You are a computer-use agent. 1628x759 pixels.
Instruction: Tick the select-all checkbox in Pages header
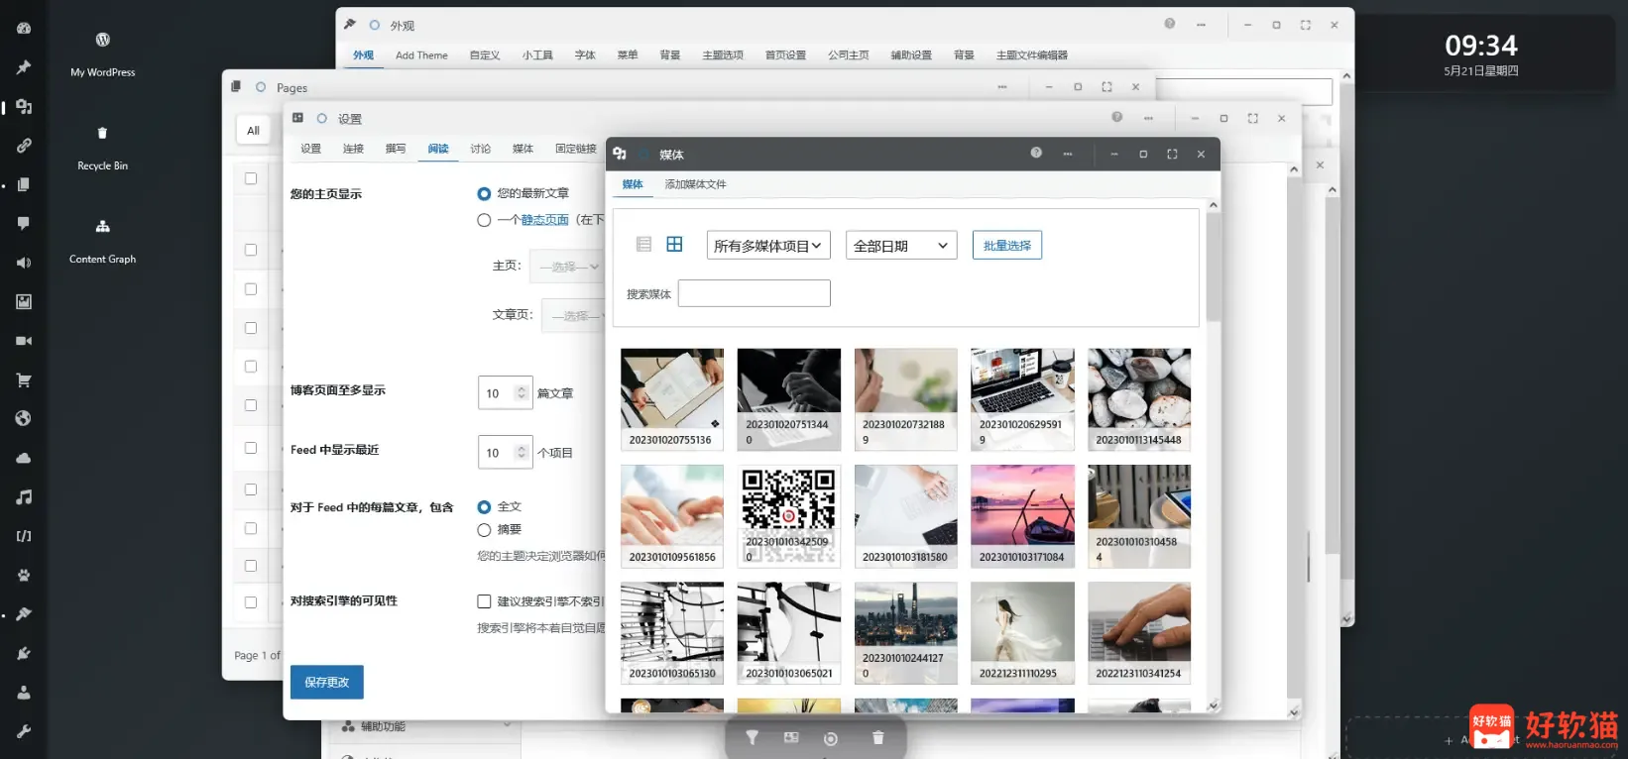coord(251,179)
